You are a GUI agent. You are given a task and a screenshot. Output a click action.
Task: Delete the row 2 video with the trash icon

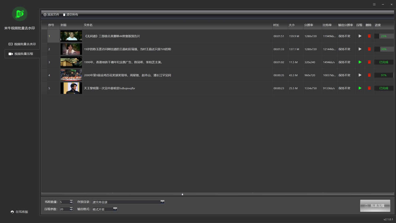tap(369, 49)
